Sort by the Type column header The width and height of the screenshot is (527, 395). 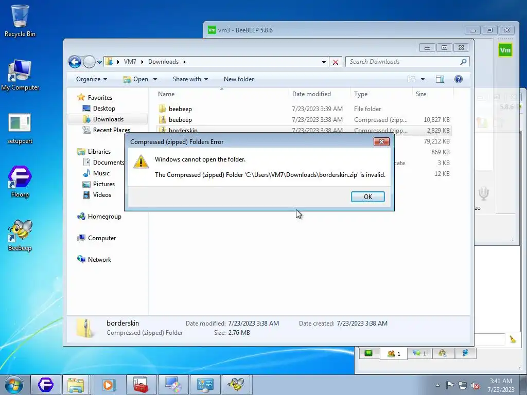(x=381, y=94)
